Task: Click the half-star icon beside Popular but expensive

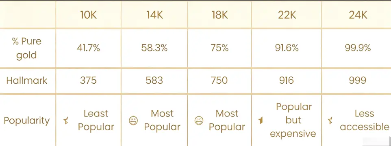Action: click(261, 121)
